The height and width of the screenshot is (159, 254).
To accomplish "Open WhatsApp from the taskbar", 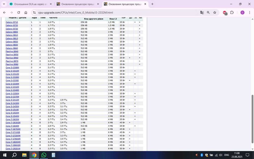I will coord(44,155).
